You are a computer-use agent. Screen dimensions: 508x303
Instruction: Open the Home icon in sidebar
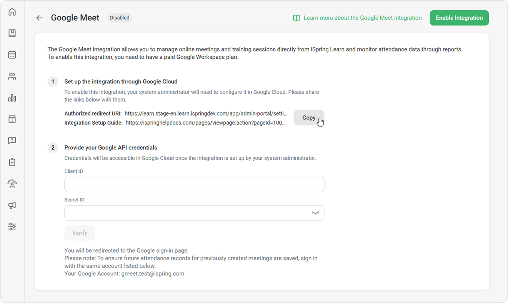click(12, 12)
